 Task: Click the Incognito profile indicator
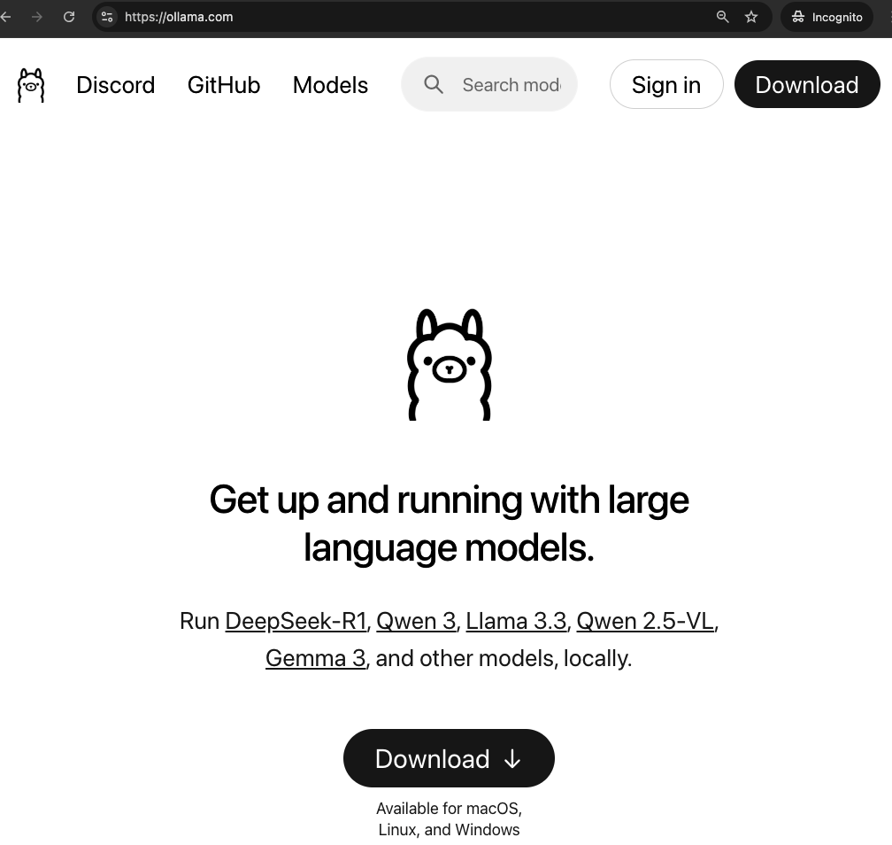(x=827, y=17)
